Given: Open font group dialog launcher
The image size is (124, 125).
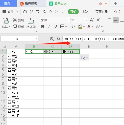Looking at the screenshot, I should pos(103,31).
